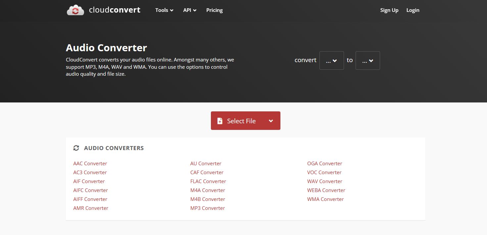This screenshot has height=235, width=487.
Task: Expand the Tools menu
Action: click(x=164, y=10)
